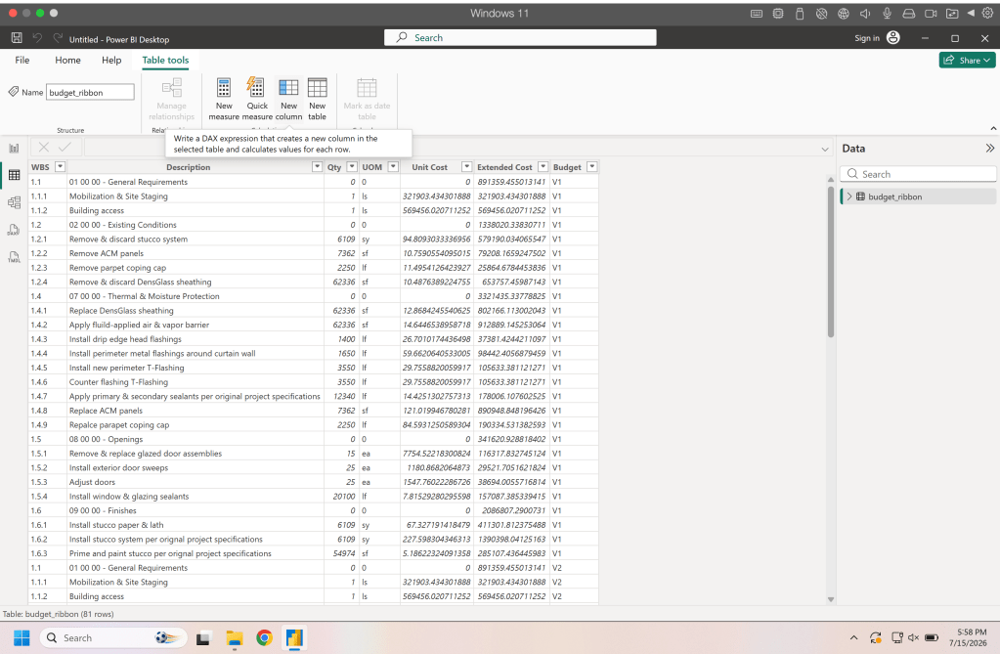The height and width of the screenshot is (654, 1000).
Task: Click Manage relationships icon
Action: point(172,87)
